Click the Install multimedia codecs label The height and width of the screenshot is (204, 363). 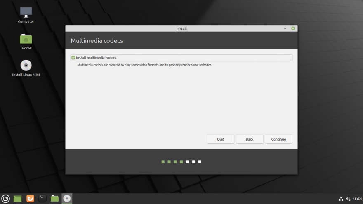click(96, 58)
